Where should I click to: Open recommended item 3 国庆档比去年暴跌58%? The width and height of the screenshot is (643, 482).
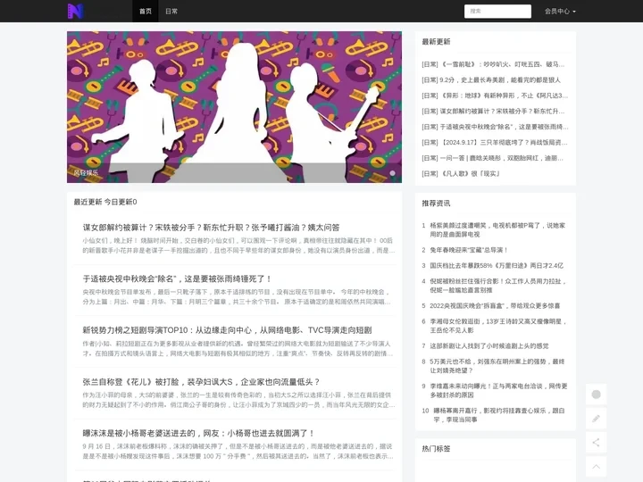(497, 265)
